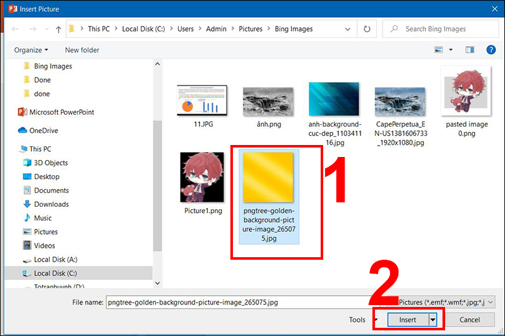
Task: Open the Help question mark icon
Action: 490,50
